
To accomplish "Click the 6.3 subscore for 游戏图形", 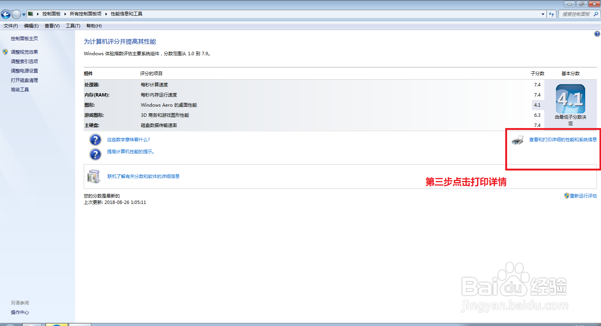I will 537,115.
